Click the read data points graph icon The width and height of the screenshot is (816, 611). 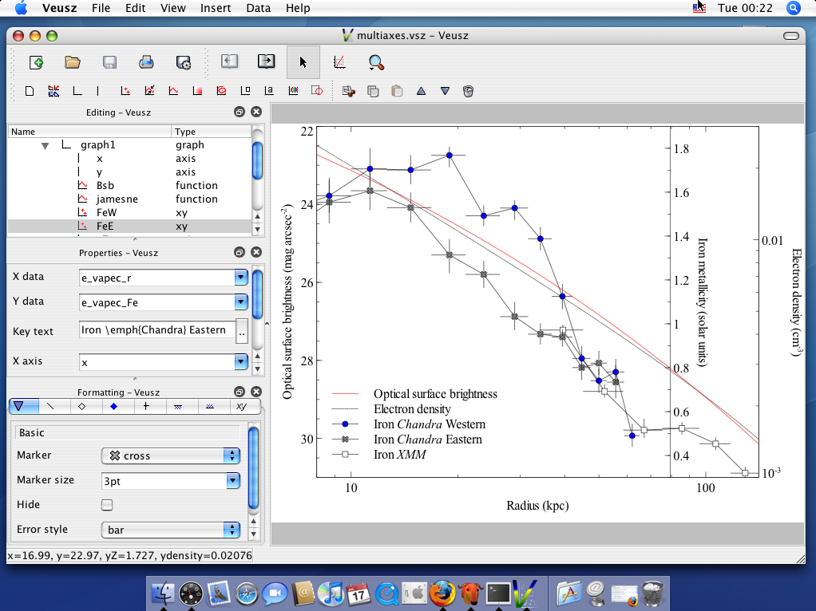click(339, 62)
